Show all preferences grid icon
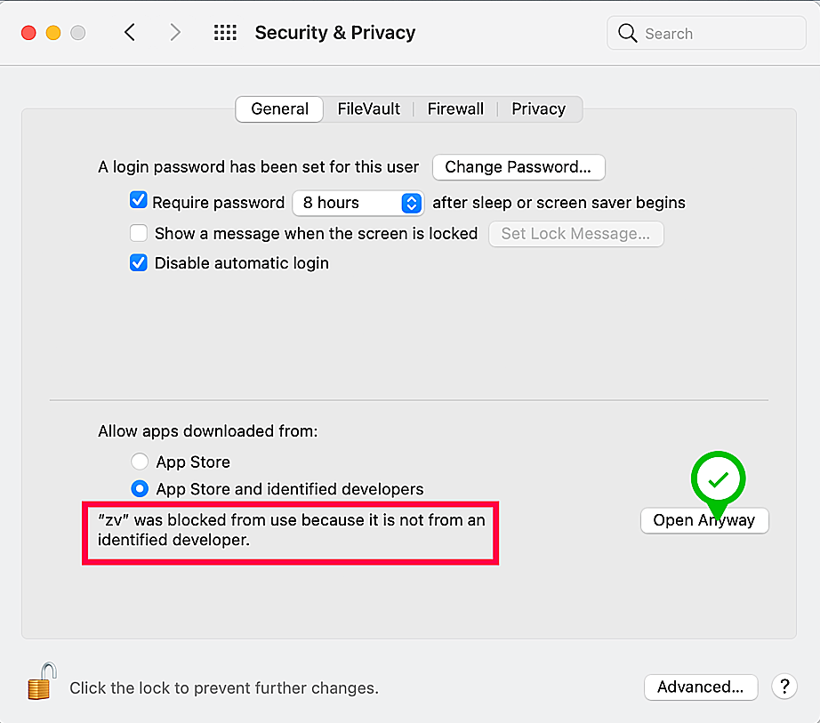Viewport: 820px width, 723px height. [226, 33]
